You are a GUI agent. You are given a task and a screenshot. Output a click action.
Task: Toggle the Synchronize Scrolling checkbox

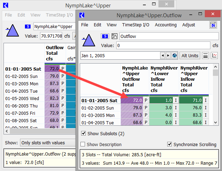[170, 145]
